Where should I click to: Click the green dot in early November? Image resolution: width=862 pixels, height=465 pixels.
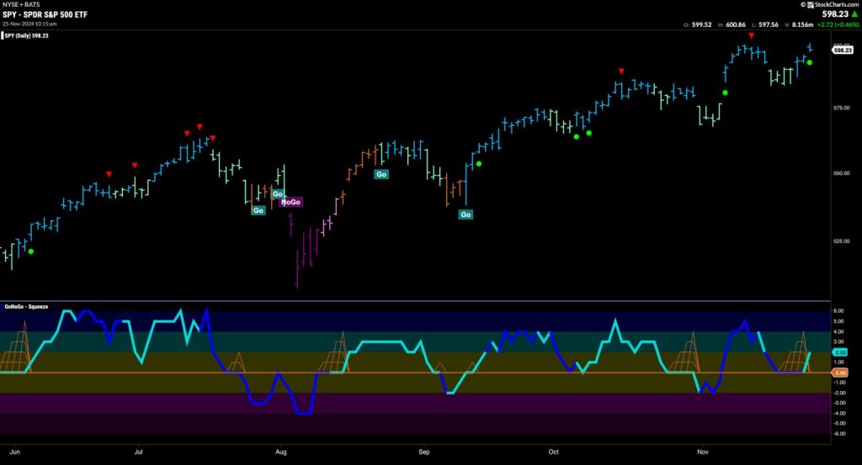click(725, 92)
